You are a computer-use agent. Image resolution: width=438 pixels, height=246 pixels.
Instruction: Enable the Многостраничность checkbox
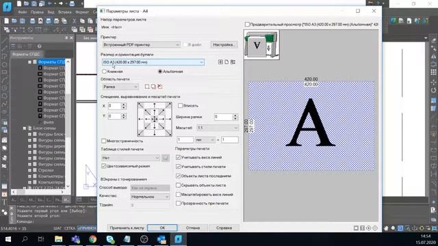(x=103, y=141)
